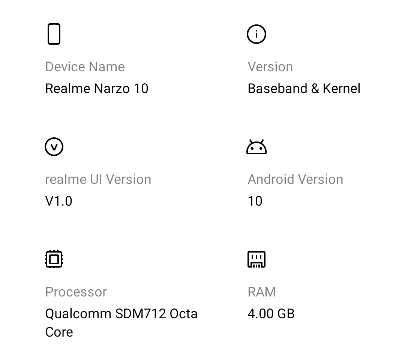
Task: Tap the Device Name label
Action: [85, 66]
